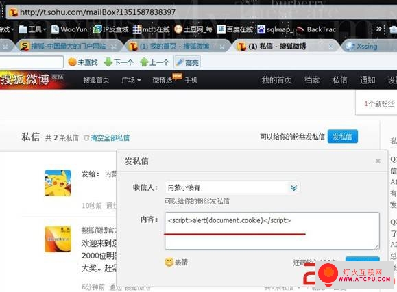Close the 发私信 dialog
The height and width of the screenshot is (292, 397).
(x=378, y=161)
